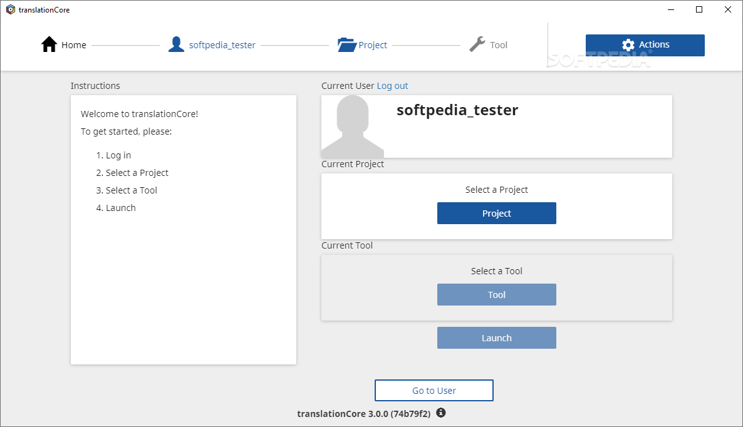Viewport: 743px width, 427px height.
Task: Click the 'Select a Tool' caption
Action: pos(497,271)
